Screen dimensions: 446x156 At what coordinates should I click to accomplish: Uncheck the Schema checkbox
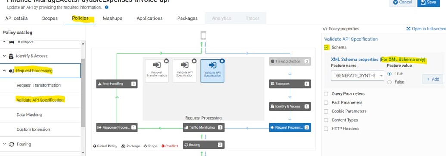[326, 47]
